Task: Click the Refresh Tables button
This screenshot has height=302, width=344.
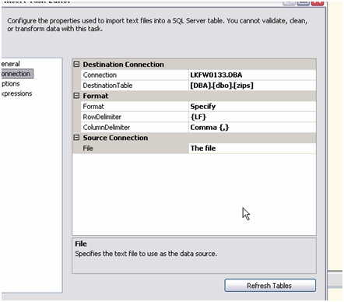Action: [x=270, y=286]
